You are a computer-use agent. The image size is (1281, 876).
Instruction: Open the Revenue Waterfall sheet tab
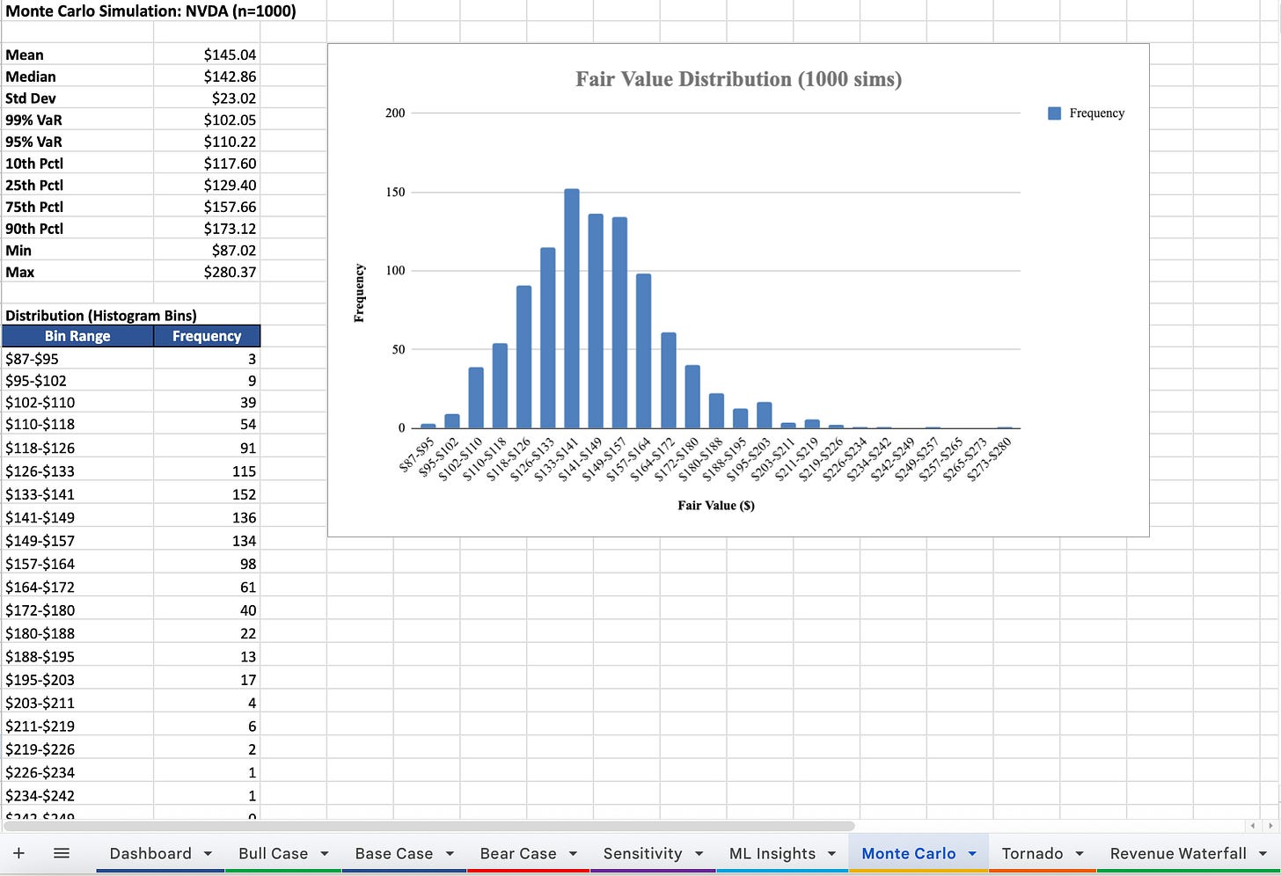(x=1177, y=854)
